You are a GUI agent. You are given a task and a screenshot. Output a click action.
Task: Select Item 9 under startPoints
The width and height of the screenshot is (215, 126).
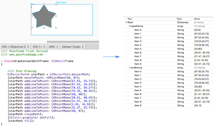point(168,64)
